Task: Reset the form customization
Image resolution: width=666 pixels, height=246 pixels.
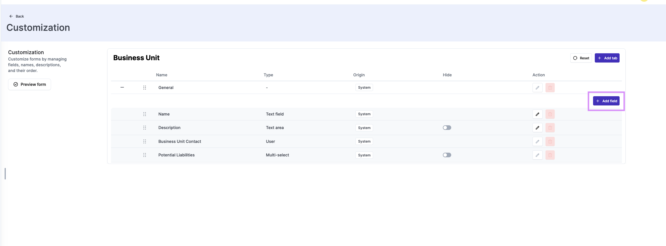Action: point(581,58)
